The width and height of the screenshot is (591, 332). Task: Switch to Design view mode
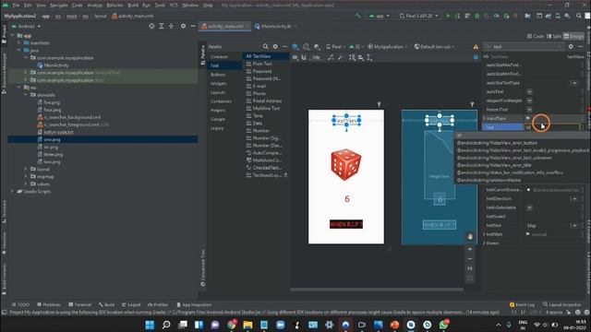coord(573,36)
